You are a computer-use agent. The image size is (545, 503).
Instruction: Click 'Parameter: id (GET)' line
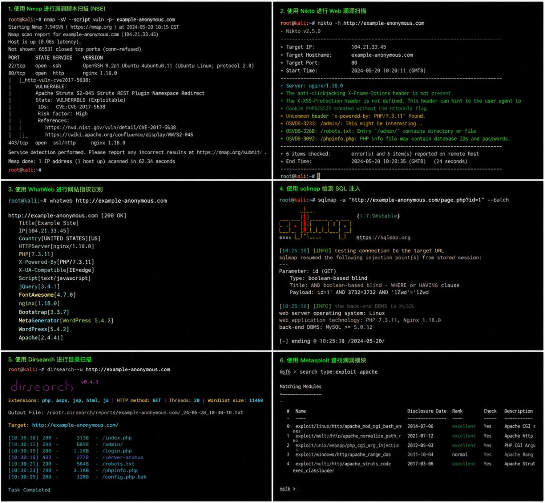pyautogui.click(x=308, y=272)
